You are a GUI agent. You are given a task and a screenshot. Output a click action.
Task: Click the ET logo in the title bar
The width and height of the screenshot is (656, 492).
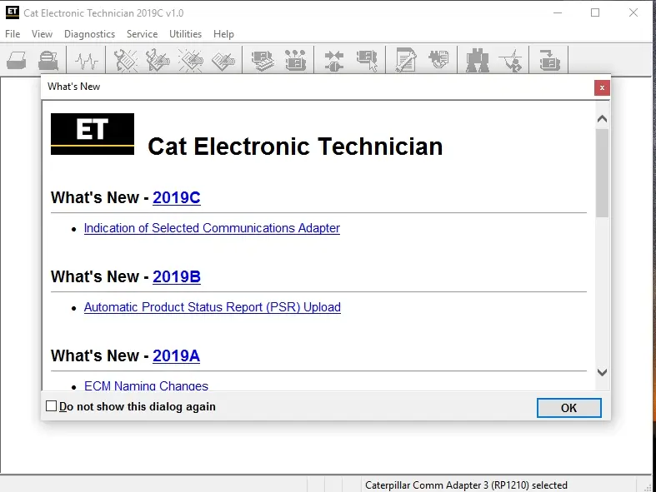pos(12,12)
